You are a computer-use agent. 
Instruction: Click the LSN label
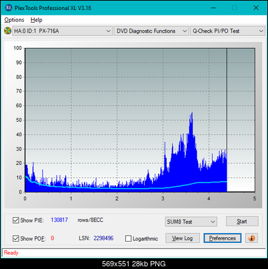tap(85, 238)
